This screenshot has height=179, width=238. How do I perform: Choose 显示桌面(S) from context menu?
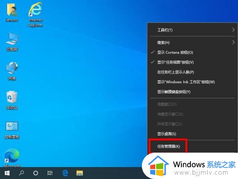[x=192, y=134]
